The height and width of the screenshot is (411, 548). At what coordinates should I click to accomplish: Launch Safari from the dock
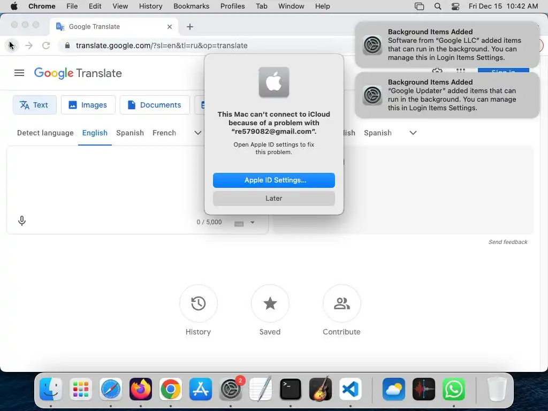click(x=111, y=389)
